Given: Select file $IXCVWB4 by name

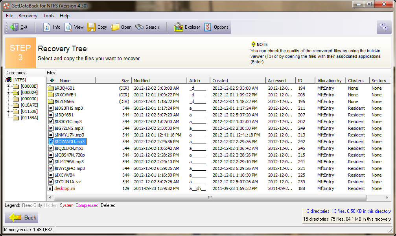Looking at the screenshot, I should [x=64, y=175].
